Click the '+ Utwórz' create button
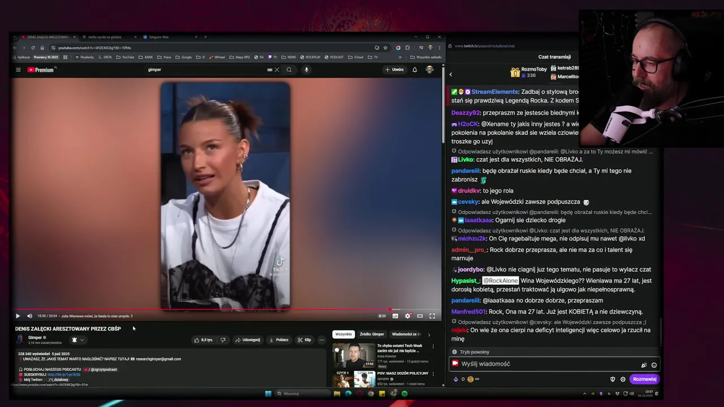 (394, 70)
